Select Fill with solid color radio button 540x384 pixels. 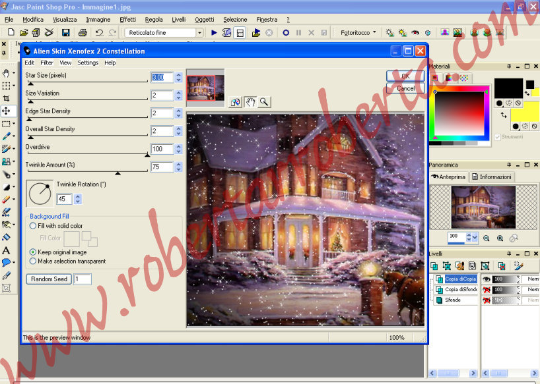[x=33, y=226]
